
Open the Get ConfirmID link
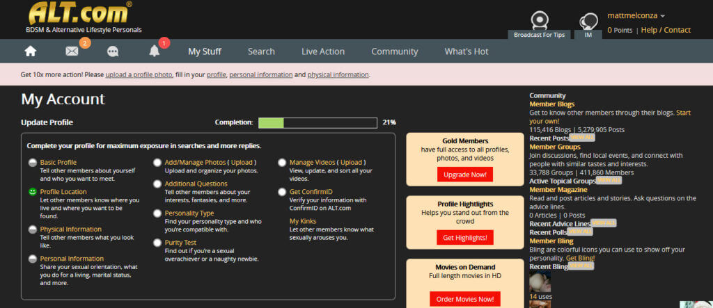tap(311, 192)
